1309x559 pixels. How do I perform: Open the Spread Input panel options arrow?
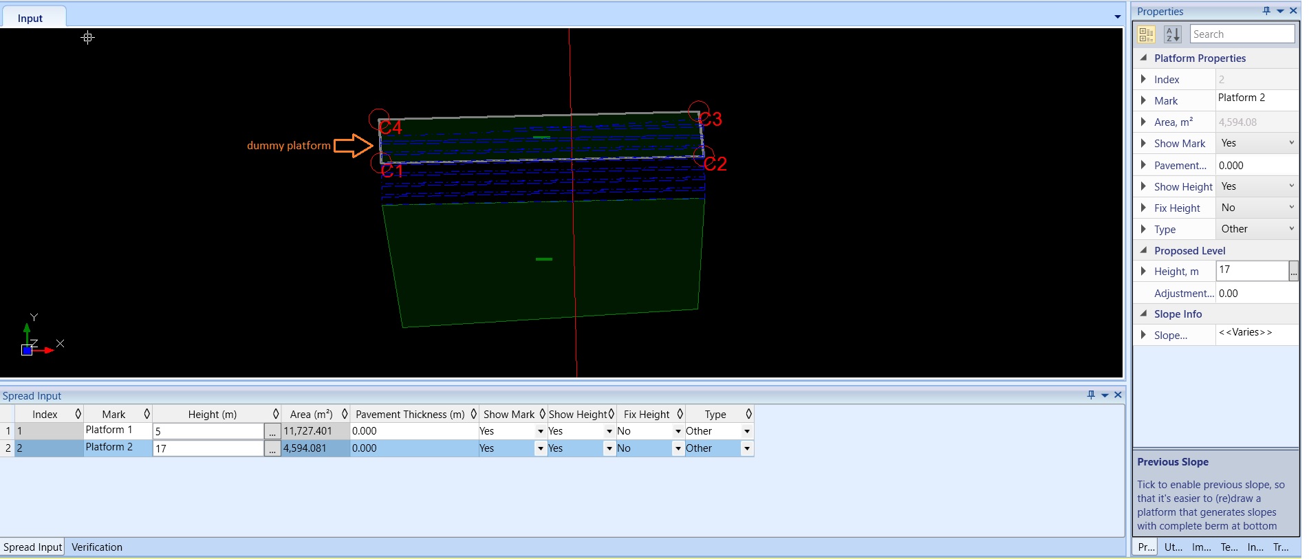1105,395
